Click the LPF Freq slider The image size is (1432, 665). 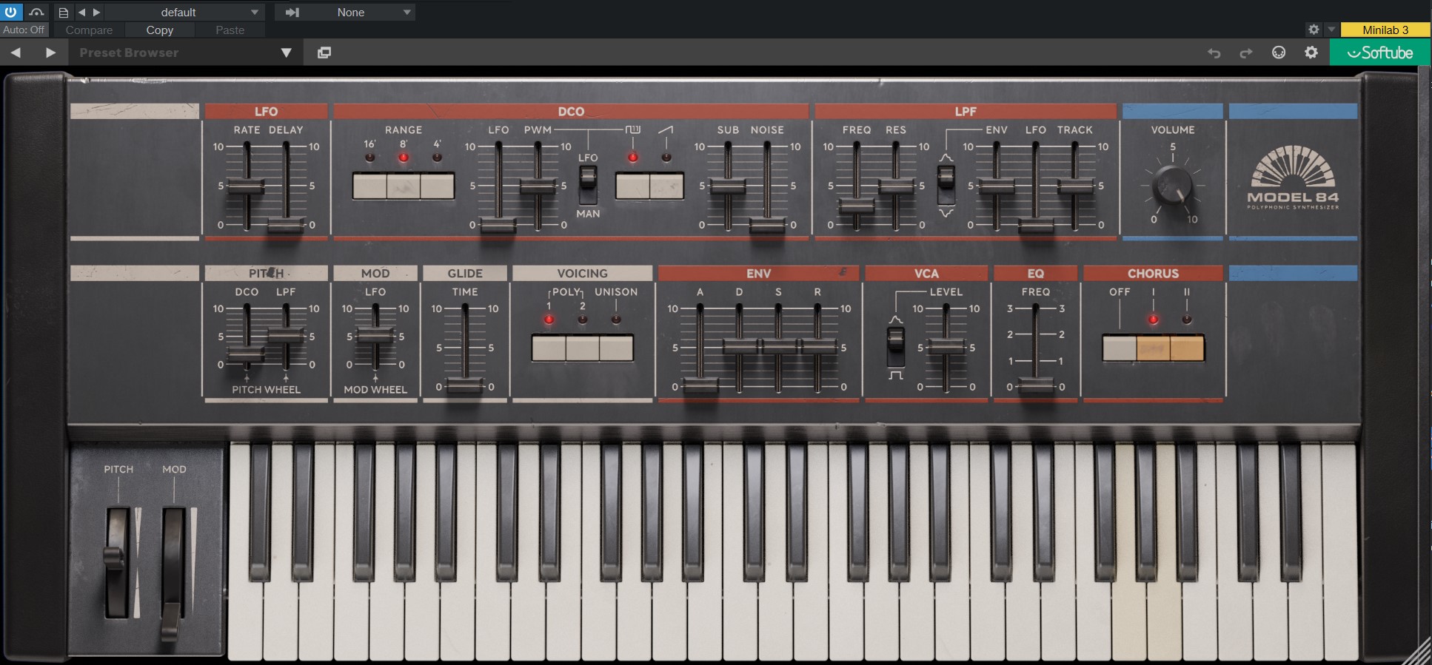coord(857,206)
